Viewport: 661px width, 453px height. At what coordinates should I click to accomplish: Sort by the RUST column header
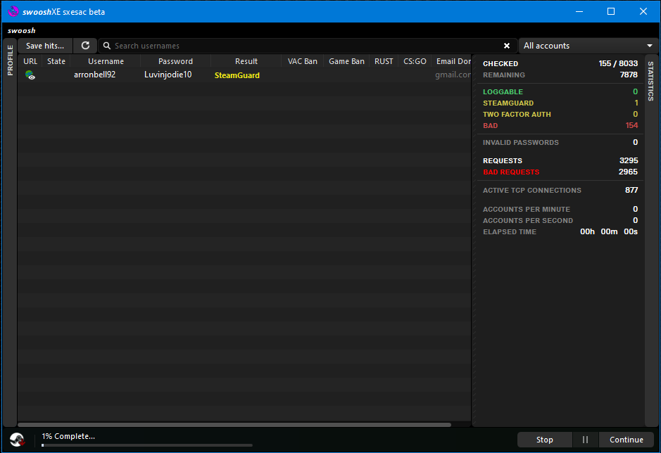tap(384, 61)
